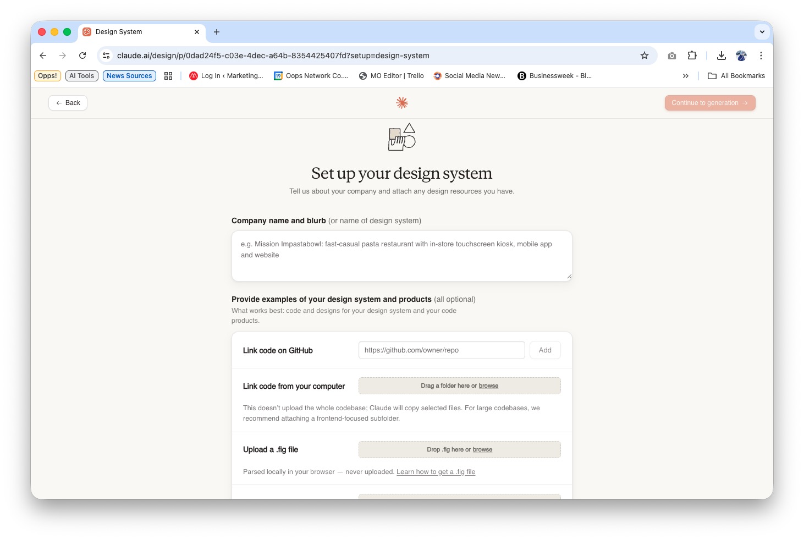The height and width of the screenshot is (540, 804).
Task: Bookmark this page with the star icon
Action: pos(645,56)
